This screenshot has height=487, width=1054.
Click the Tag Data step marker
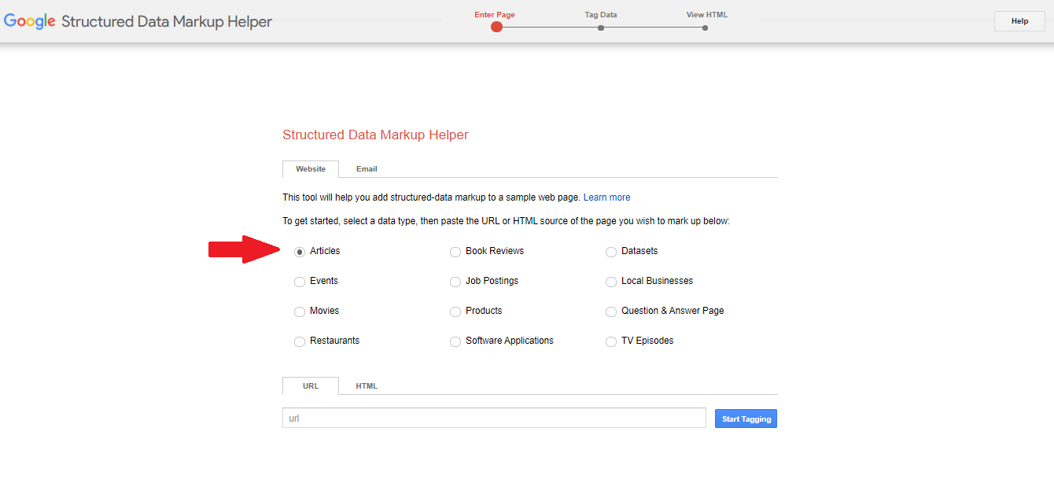[x=601, y=28]
